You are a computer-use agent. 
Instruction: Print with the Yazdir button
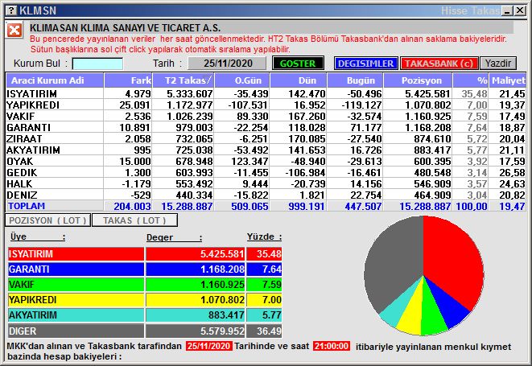[x=498, y=64]
